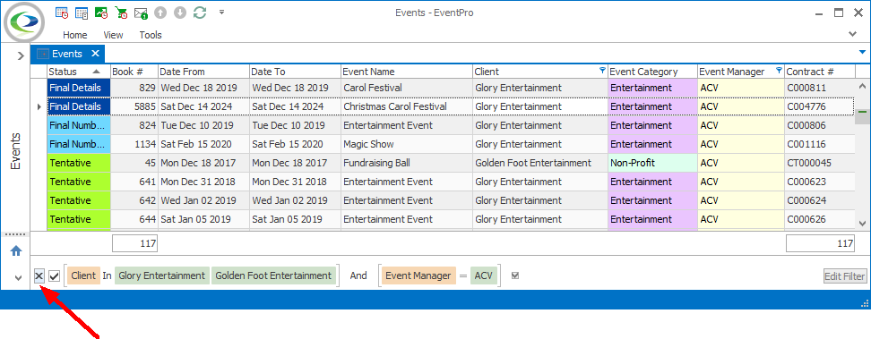Select row indicator of Christmas Carol Festival
Viewport: 871px width, 339px height.
point(39,106)
